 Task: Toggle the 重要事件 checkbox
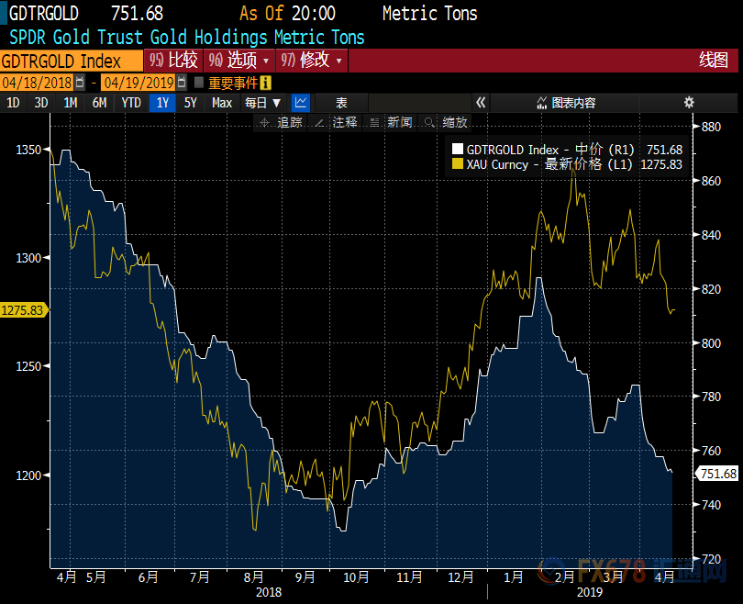coord(199,83)
